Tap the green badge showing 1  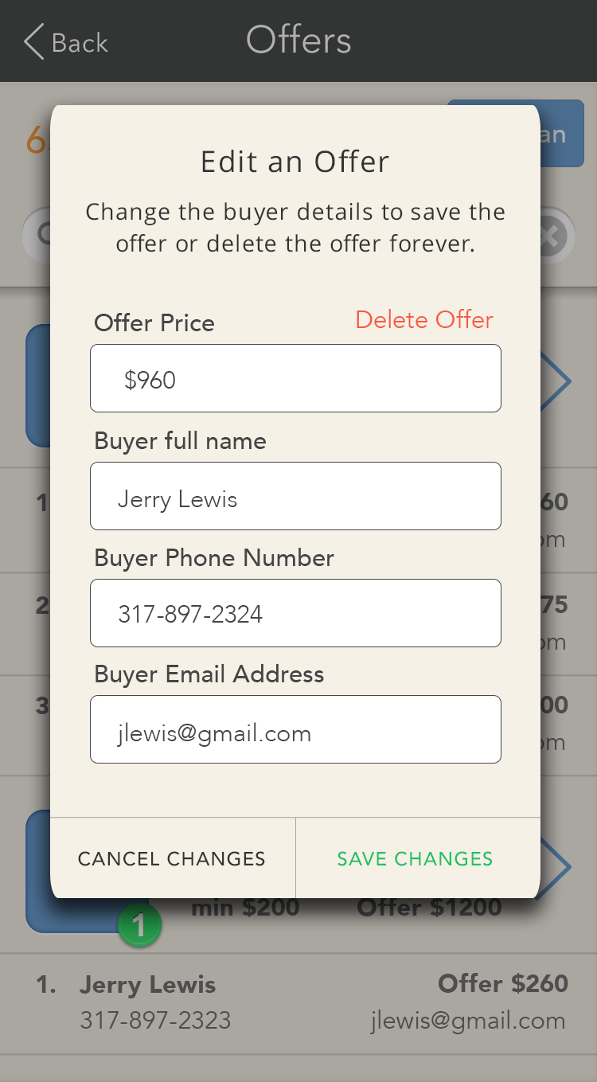139,925
